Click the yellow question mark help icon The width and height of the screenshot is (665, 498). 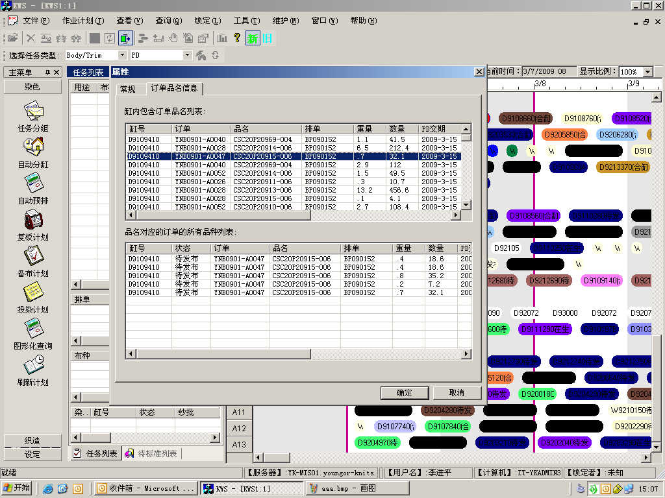click(x=237, y=38)
